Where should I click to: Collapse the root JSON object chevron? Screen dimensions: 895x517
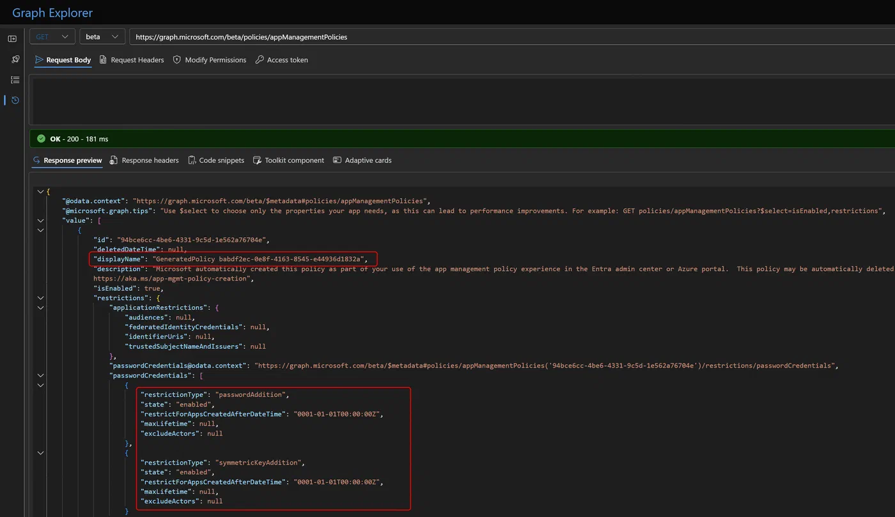[40, 191]
